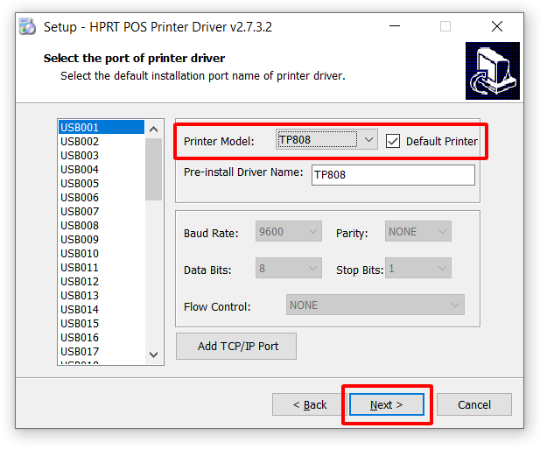The image size is (547, 449).
Task: Click the setup installer icon in title bar
Action: point(28,26)
